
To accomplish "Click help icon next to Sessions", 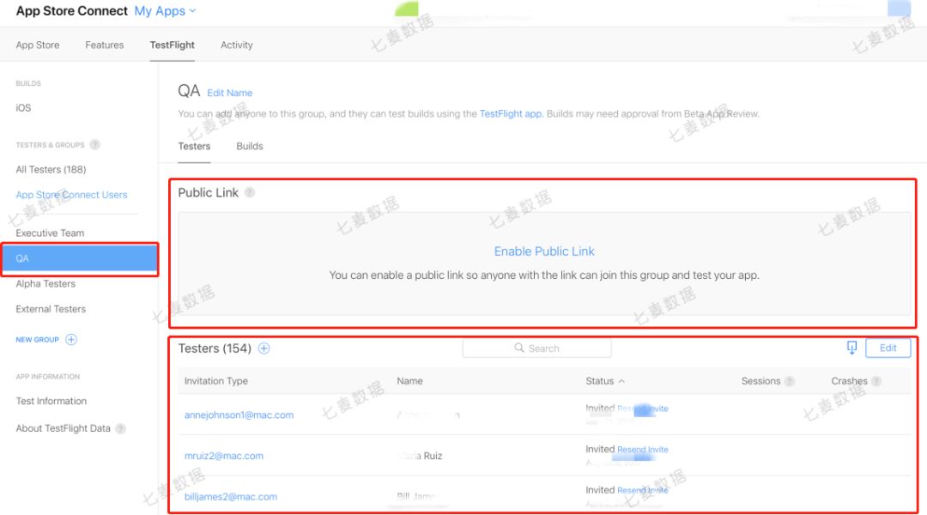I will coord(790,381).
